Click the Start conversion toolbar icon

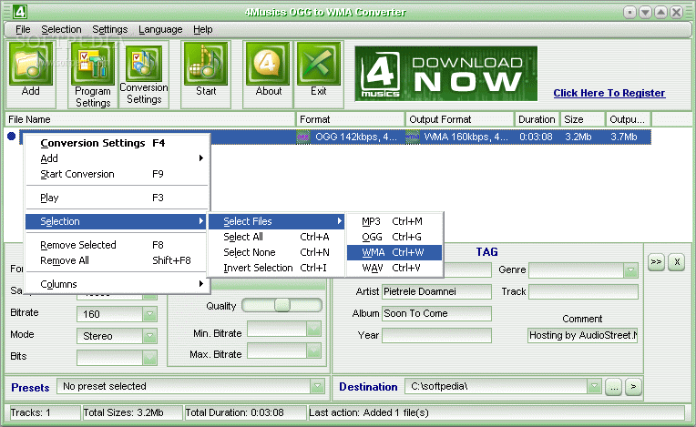coord(206,64)
